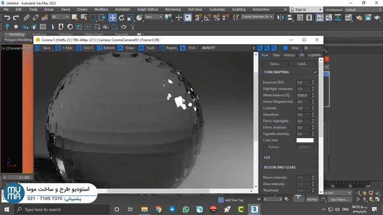Activate the Select and Move tool
This screenshot has width=383, height=215.
[x=112, y=17]
